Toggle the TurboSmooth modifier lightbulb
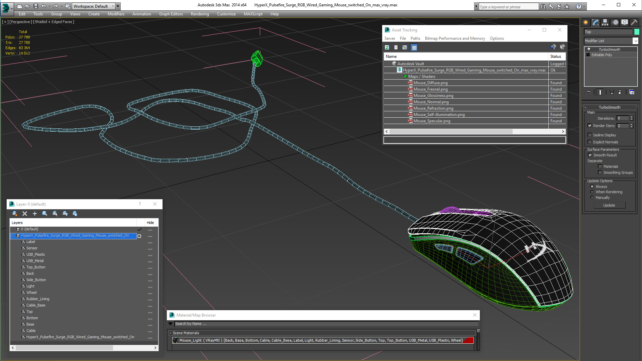Screen dimensions: 642x361 [x=589, y=49]
